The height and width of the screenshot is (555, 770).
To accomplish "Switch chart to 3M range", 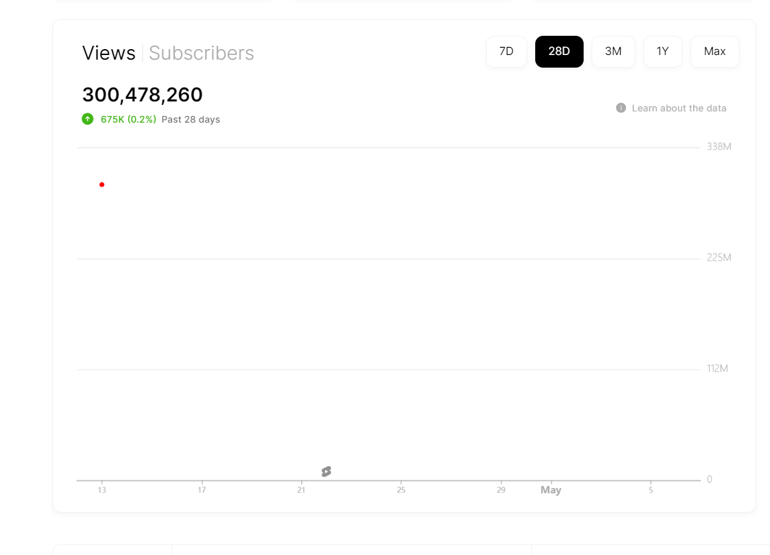I will (x=613, y=52).
